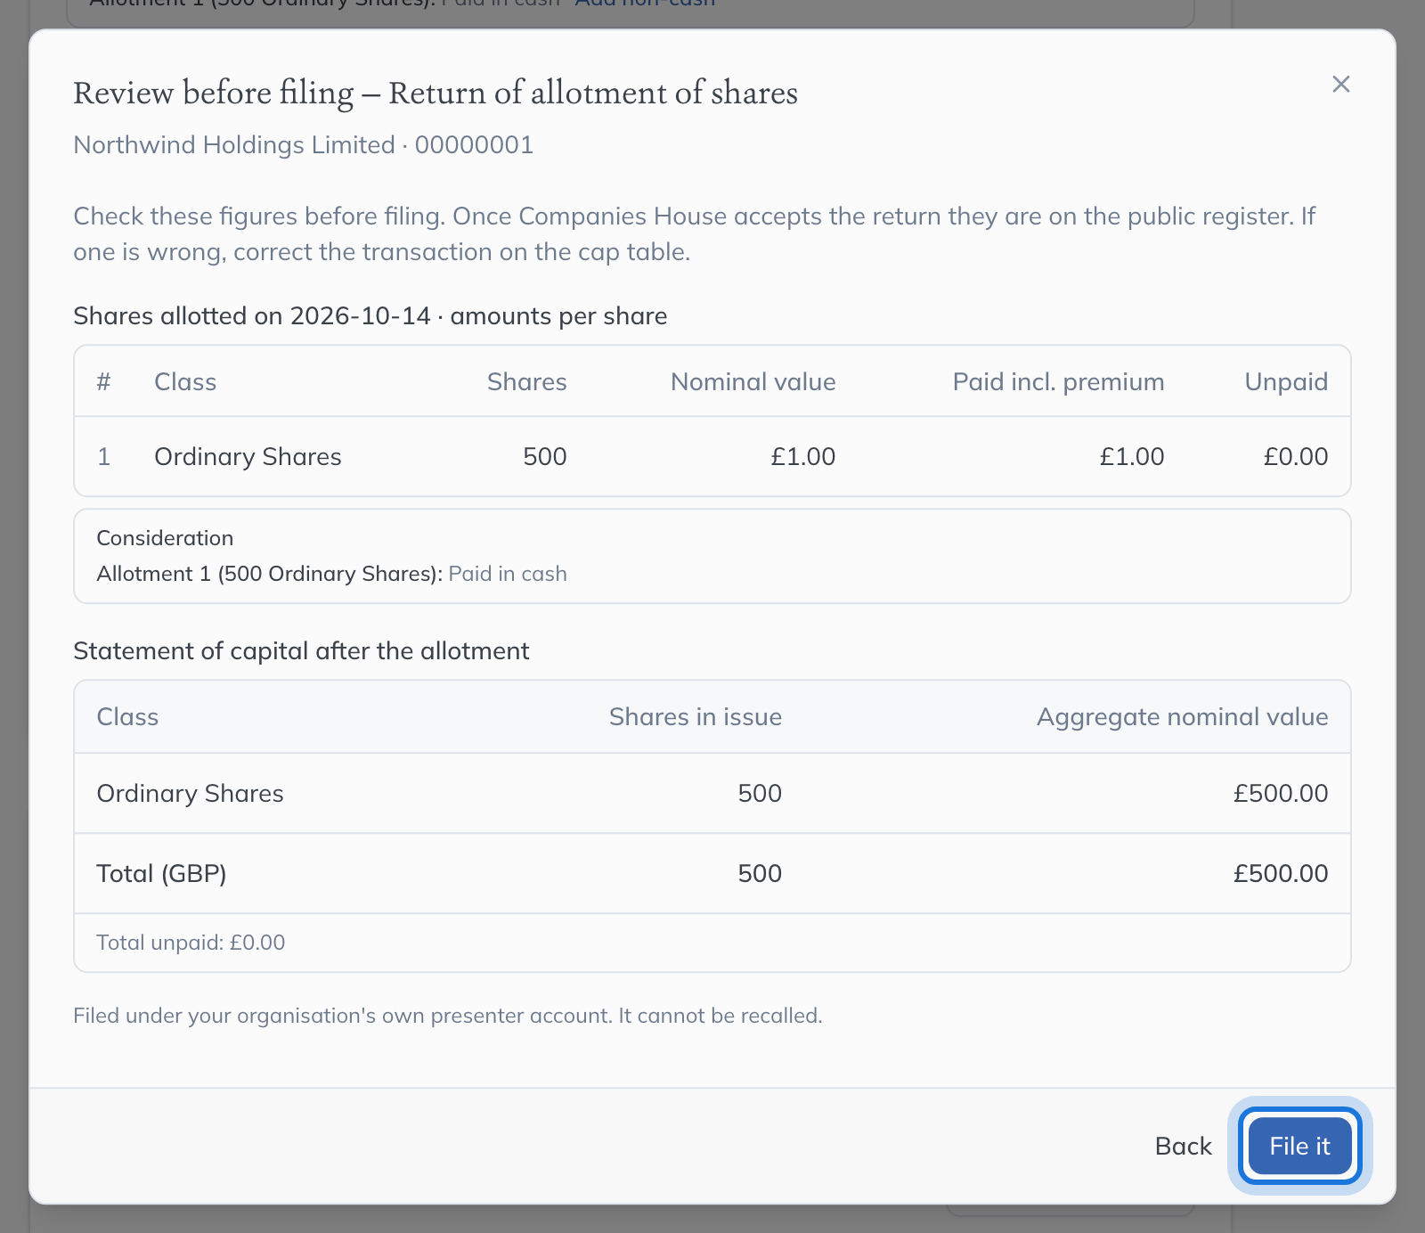This screenshot has height=1233, width=1425.
Task: Click the Shares allotted on 2026-10-14 heading
Action: [x=370, y=316]
